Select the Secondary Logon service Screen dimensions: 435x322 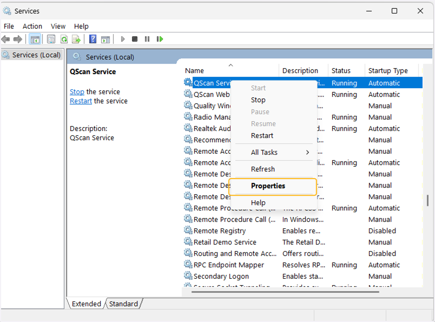(302, 276)
